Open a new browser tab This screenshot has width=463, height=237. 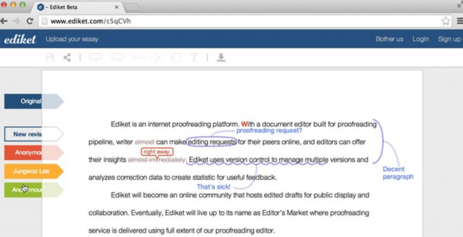[132, 7]
